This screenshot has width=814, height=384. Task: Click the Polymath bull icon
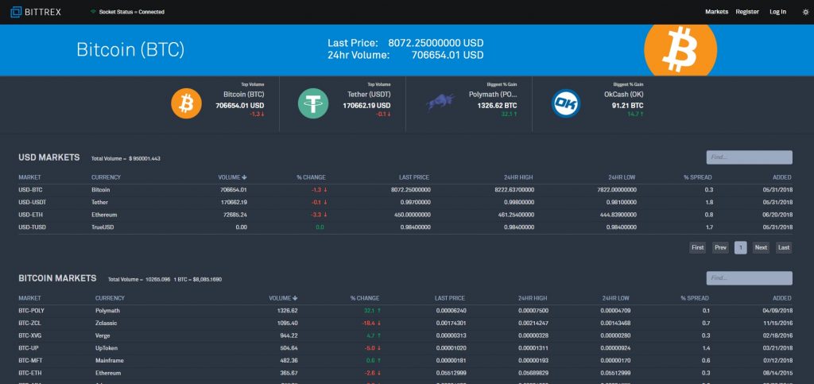tap(440, 101)
